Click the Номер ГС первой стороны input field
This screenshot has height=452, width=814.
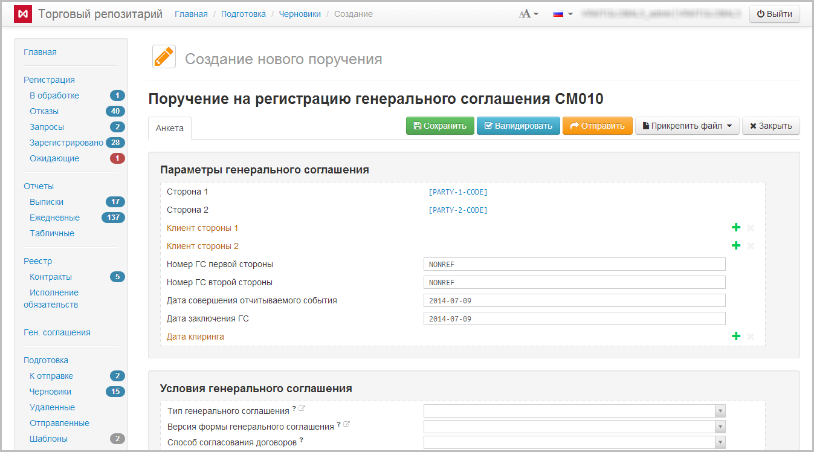574,264
